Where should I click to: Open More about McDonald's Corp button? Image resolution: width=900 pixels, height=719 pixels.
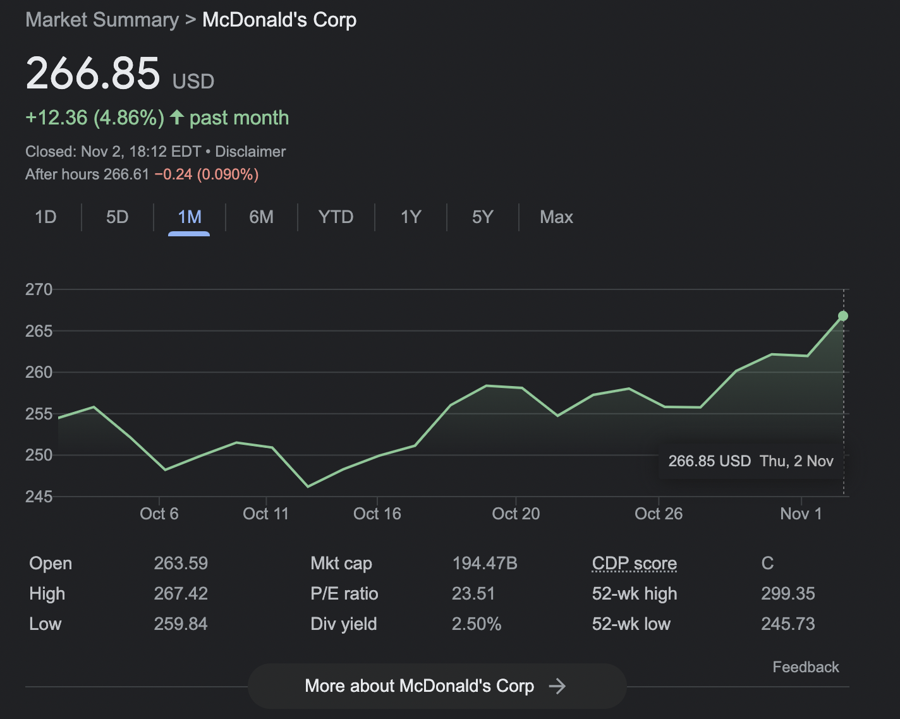pyautogui.click(x=419, y=686)
